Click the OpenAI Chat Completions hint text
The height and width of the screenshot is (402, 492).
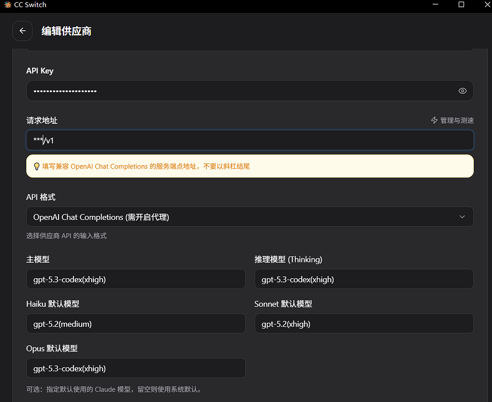point(146,166)
